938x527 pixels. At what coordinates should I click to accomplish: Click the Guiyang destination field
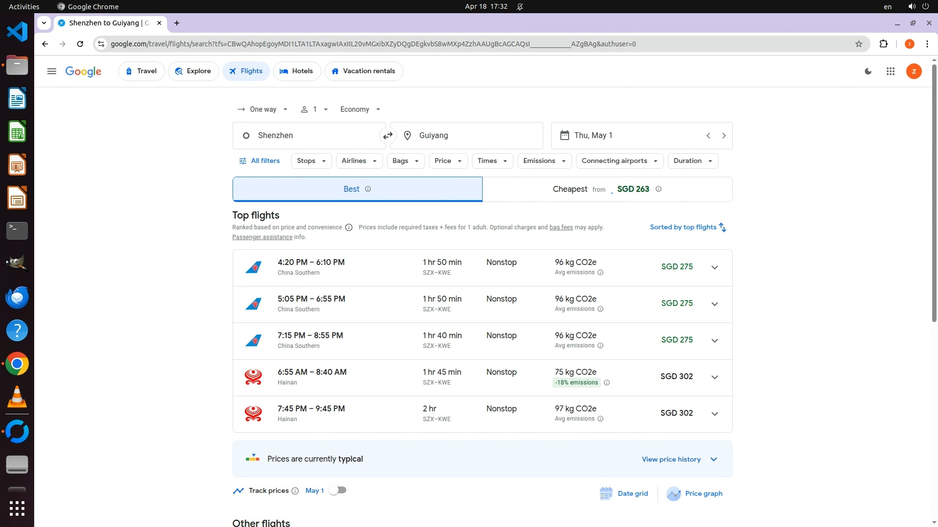coord(467,136)
